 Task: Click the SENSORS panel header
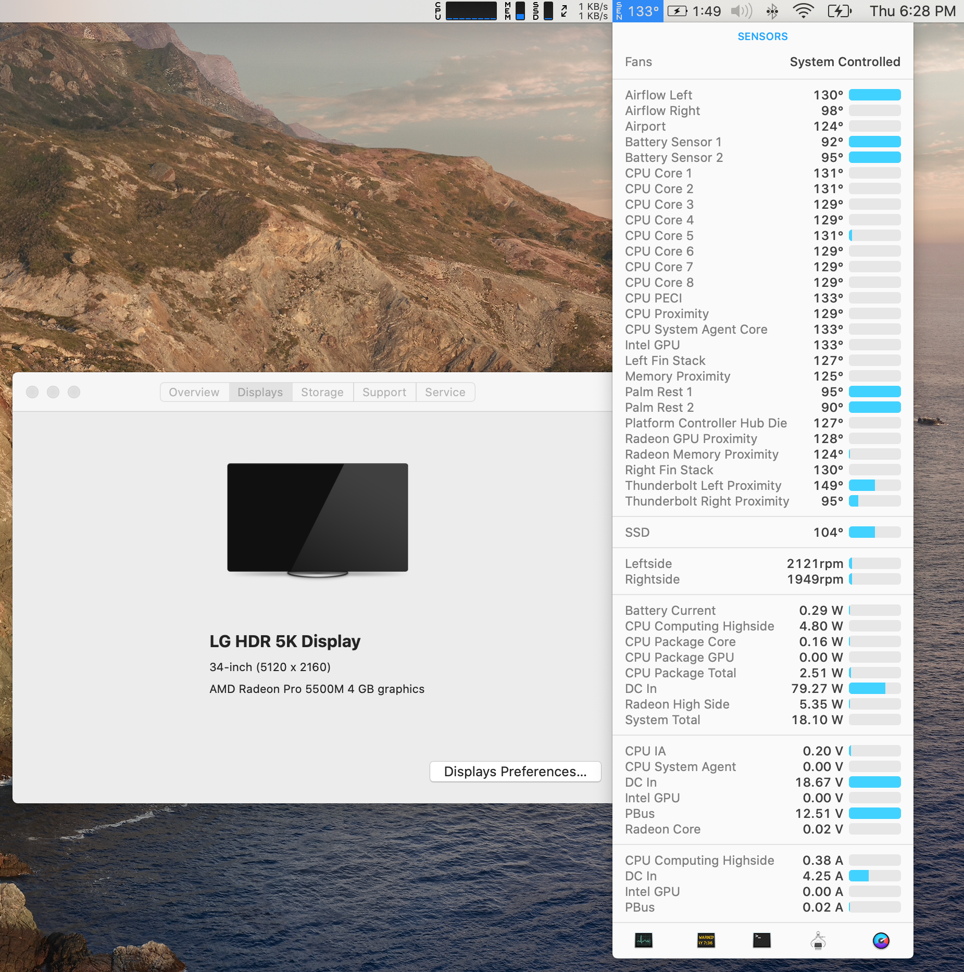pyautogui.click(x=762, y=36)
